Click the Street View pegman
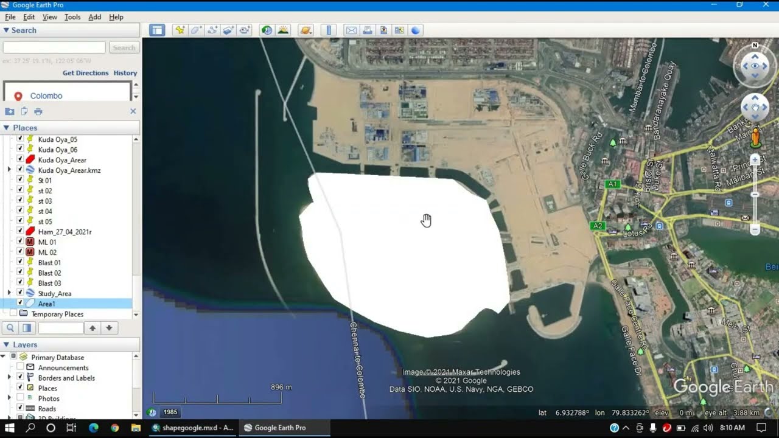 (x=756, y=137)
